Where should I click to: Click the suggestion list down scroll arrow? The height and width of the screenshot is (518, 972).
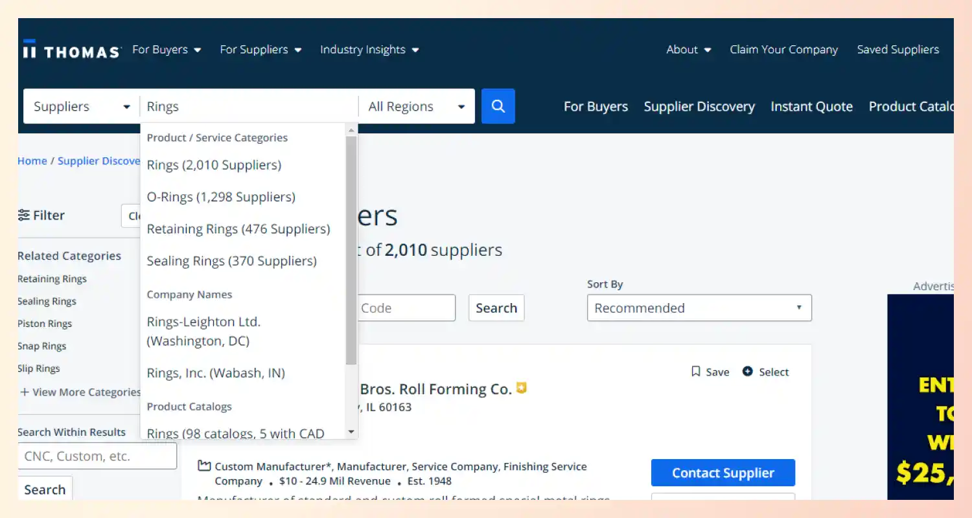[351, 432]
